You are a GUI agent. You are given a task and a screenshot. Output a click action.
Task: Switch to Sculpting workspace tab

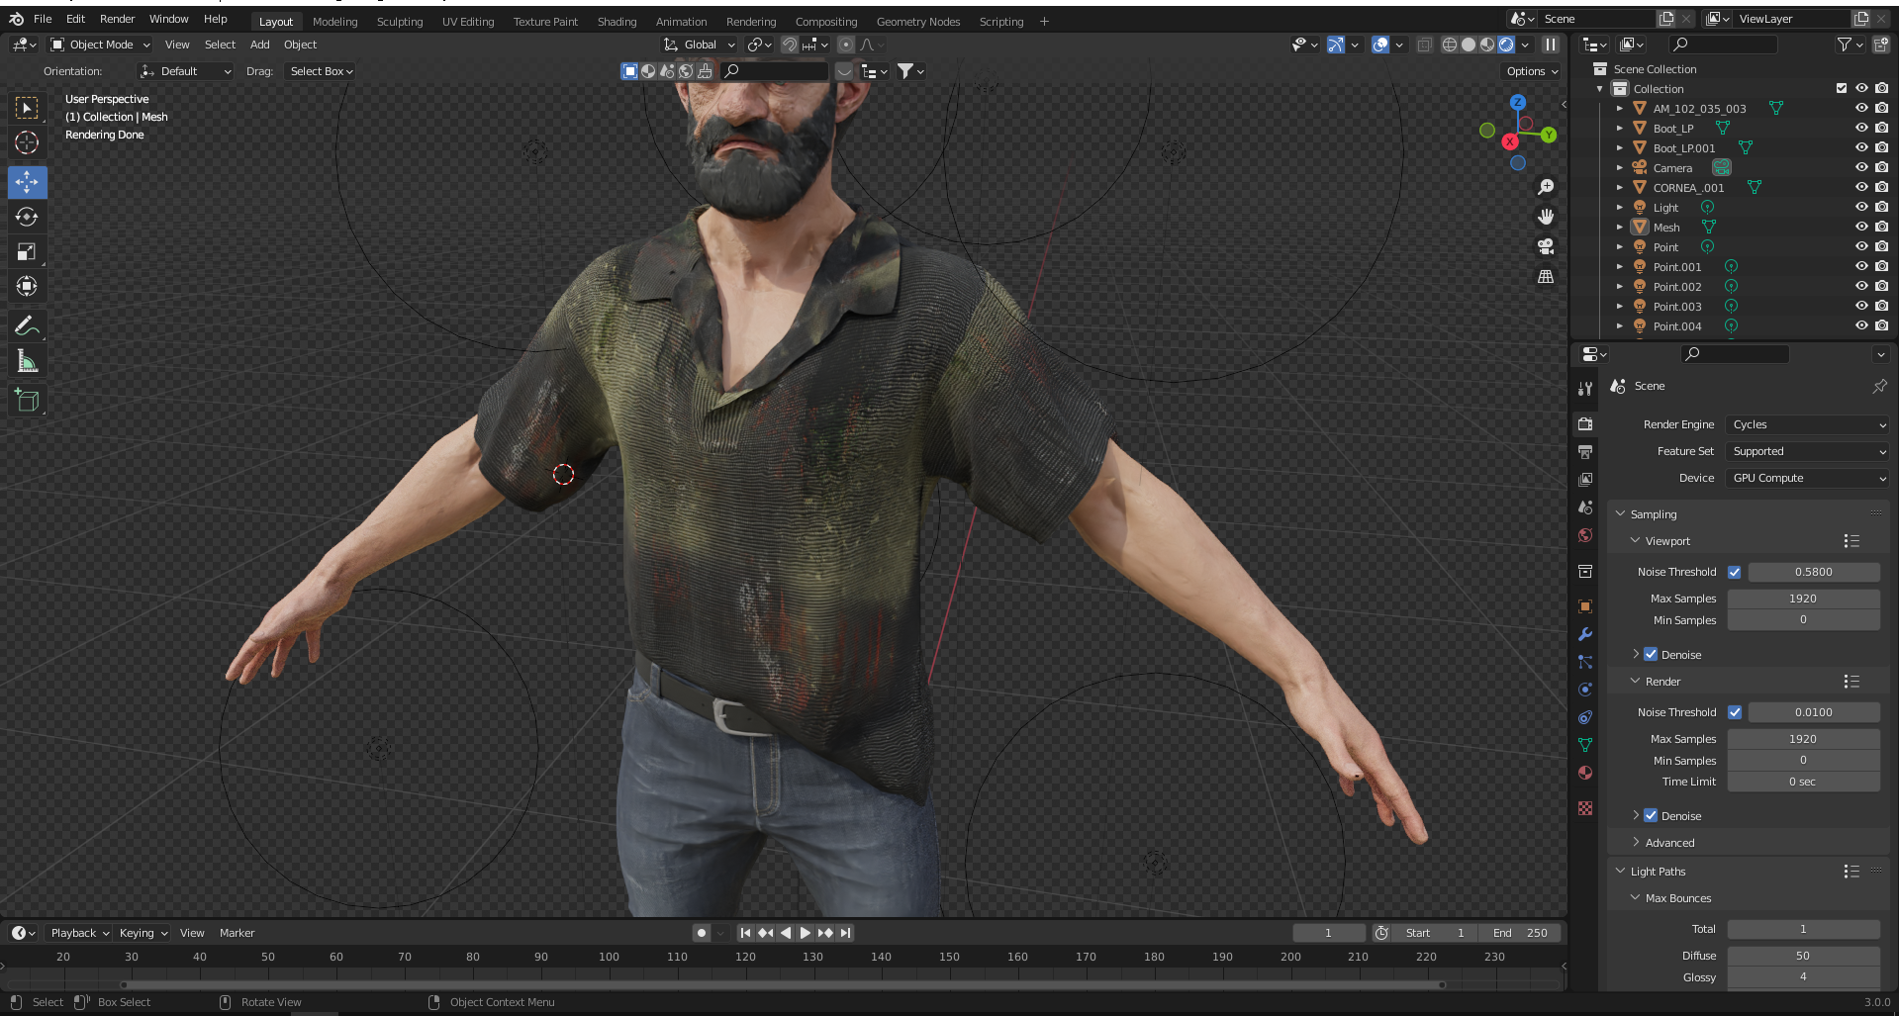pyautogui.click(x=400, y=21)
